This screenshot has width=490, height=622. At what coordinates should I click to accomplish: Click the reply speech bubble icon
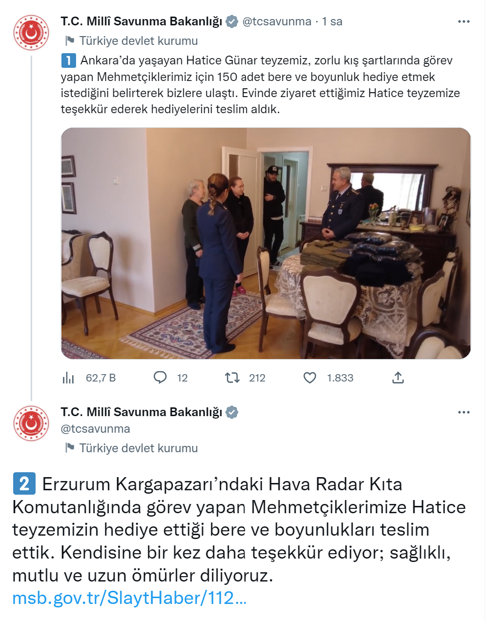(160, 378)
